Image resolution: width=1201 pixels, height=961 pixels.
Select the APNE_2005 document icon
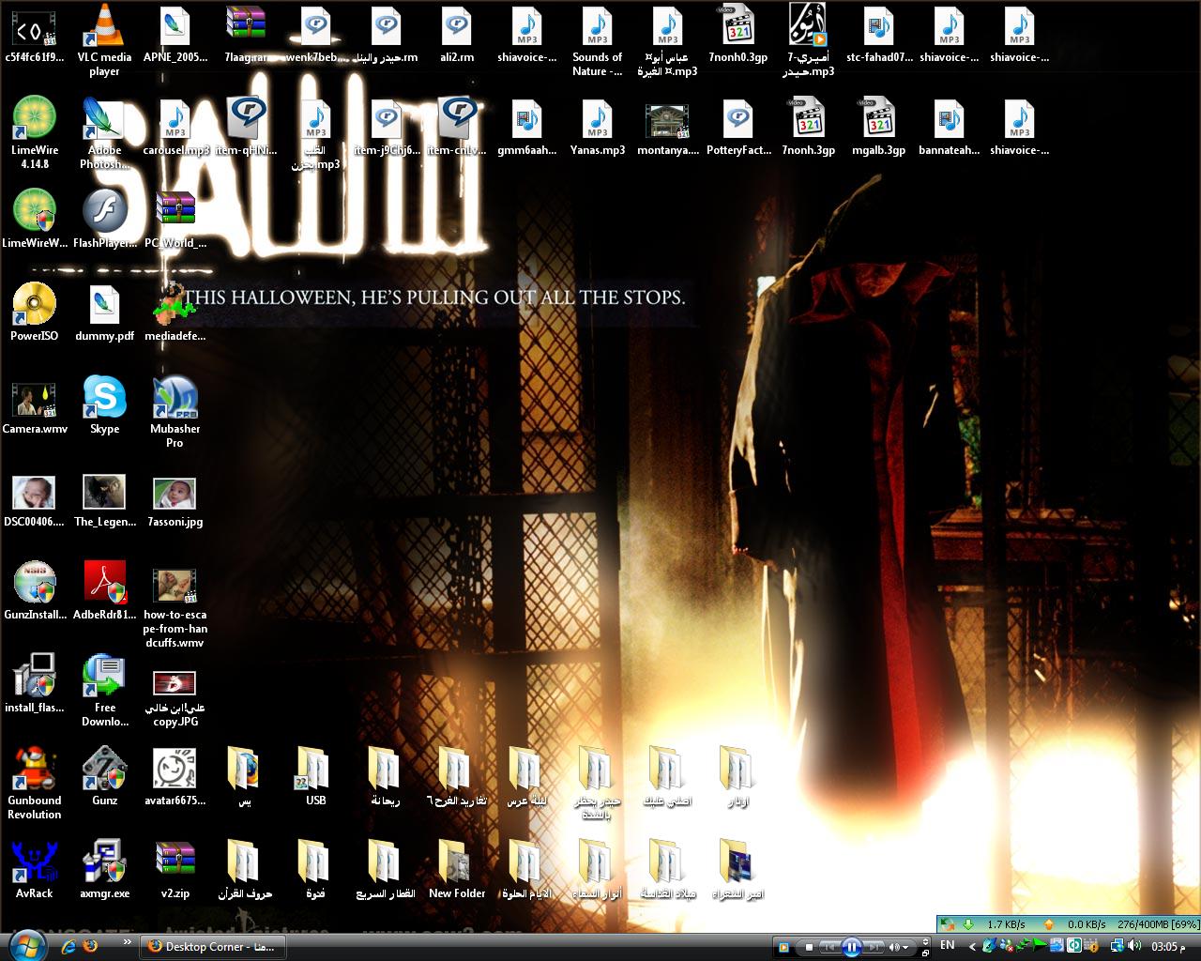point(175,34)
